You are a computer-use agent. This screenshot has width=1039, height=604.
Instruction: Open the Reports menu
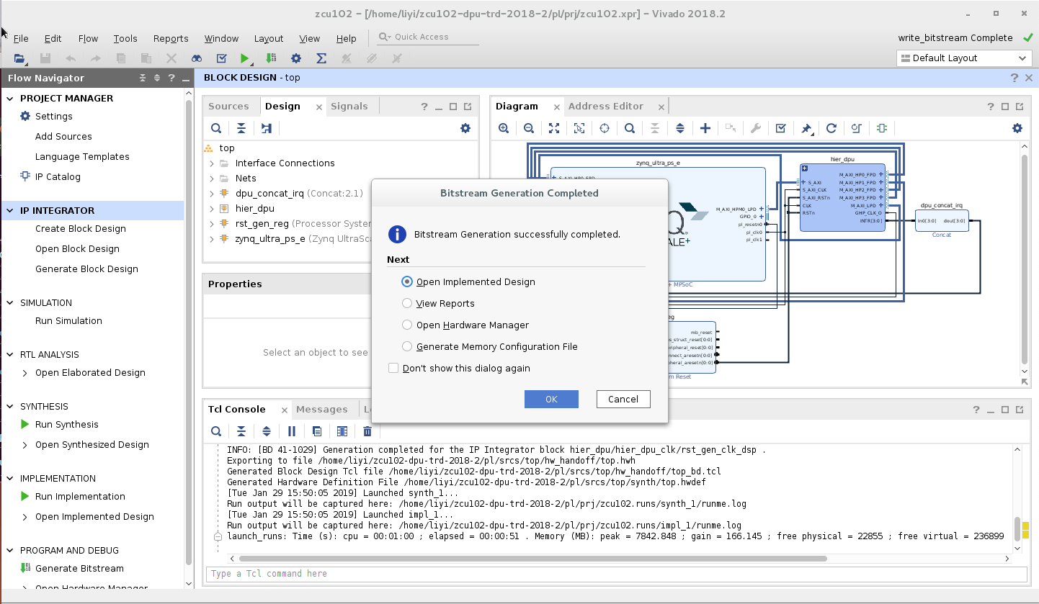pos(171,39)
